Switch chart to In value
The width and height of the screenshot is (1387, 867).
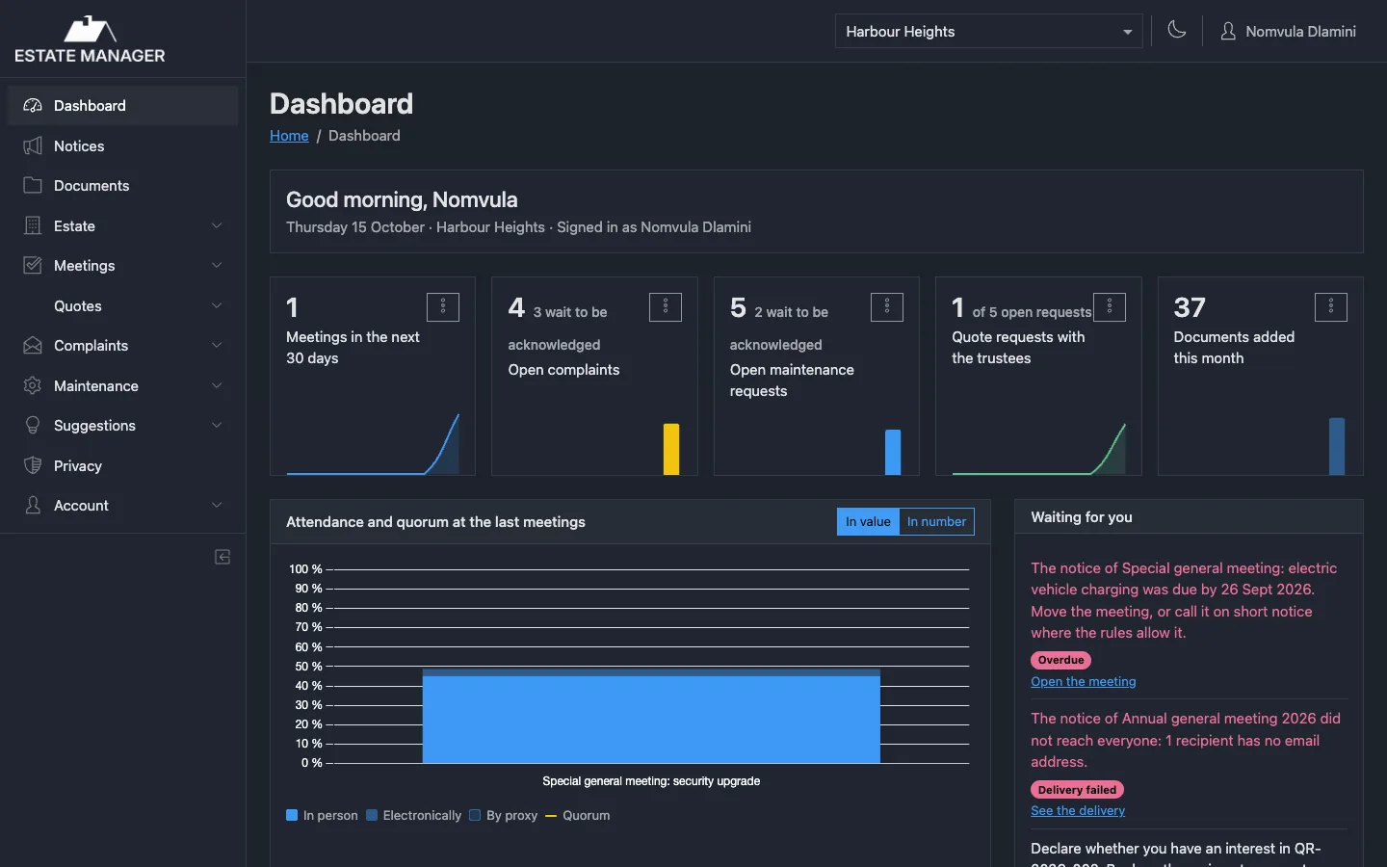(x=868, y=522)
